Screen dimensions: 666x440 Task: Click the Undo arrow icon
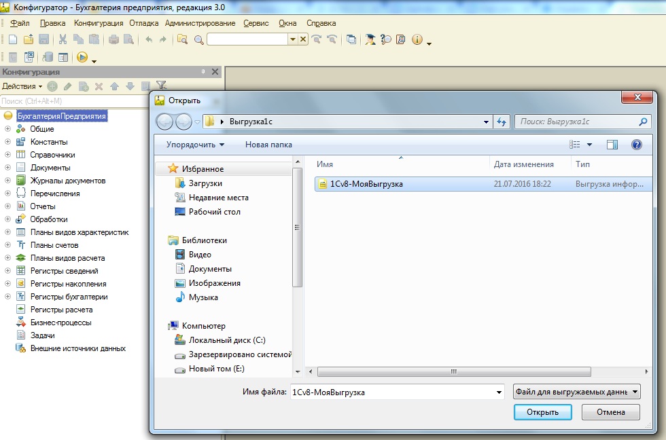149,39
